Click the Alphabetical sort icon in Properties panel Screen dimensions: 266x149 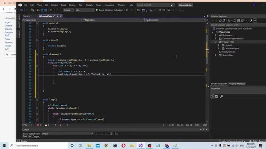point(217,96)
